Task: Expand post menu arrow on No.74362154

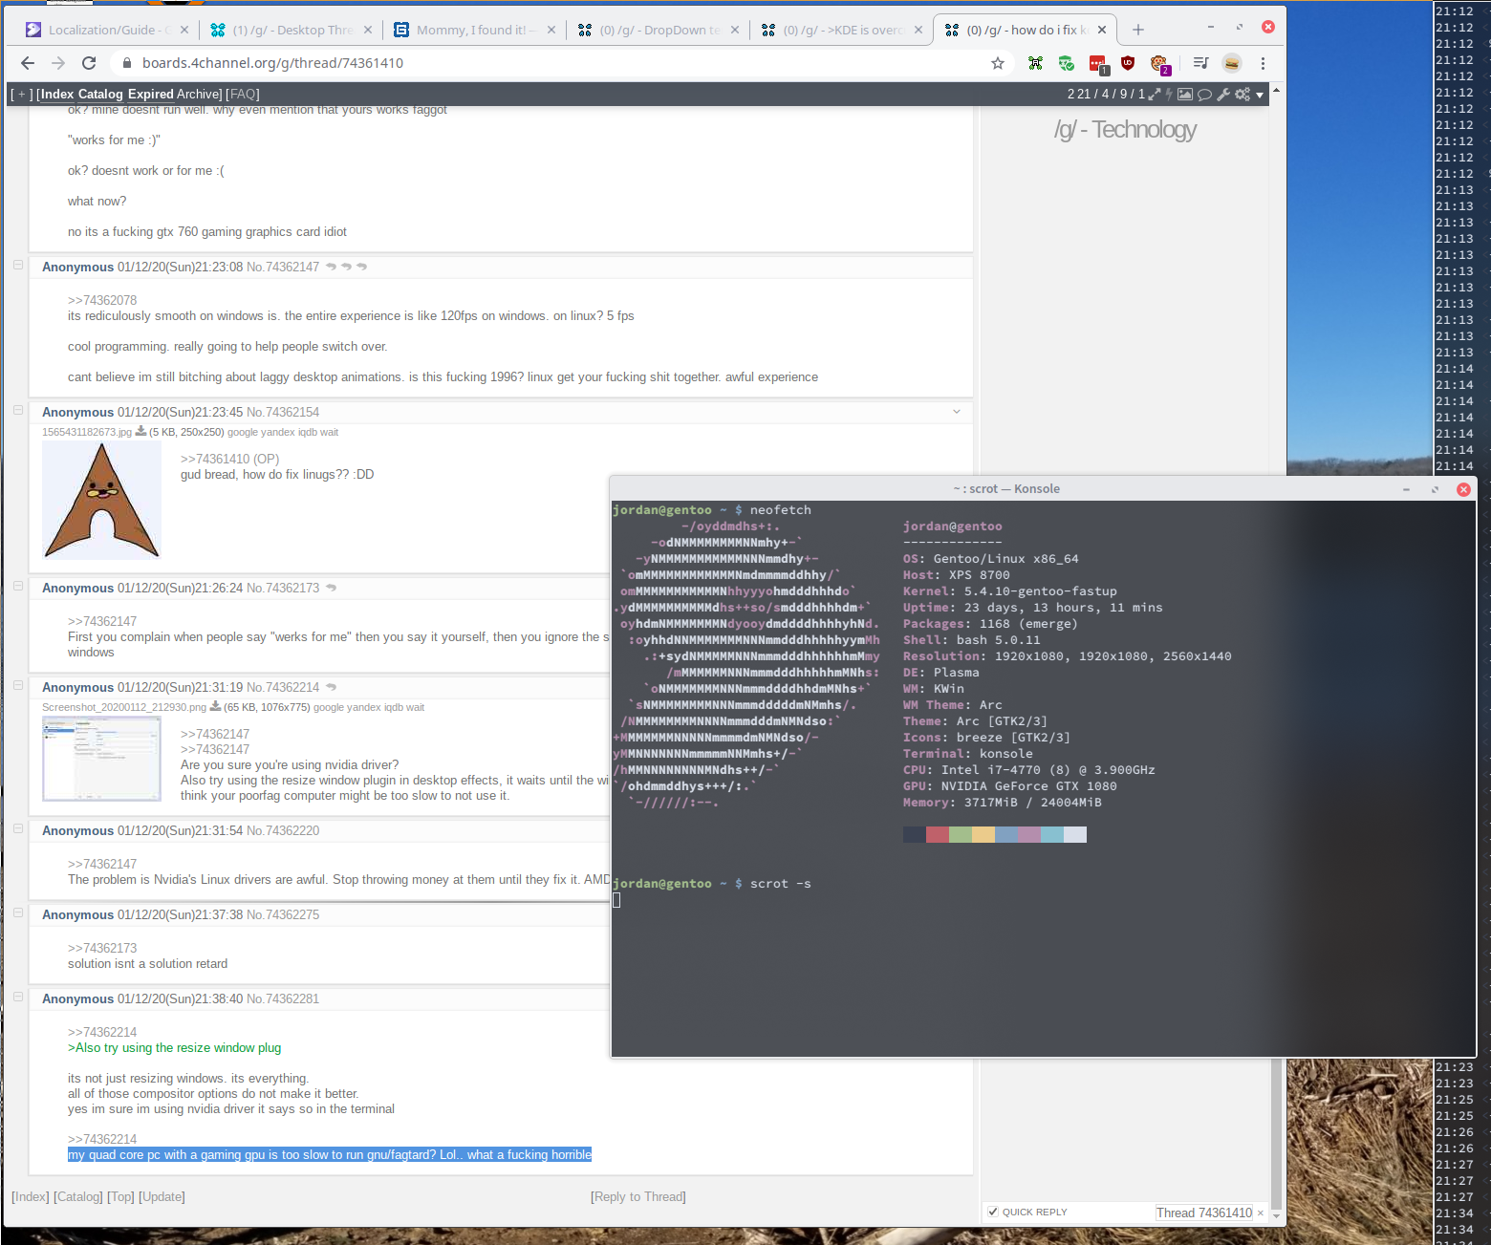Action: (957, 412)
